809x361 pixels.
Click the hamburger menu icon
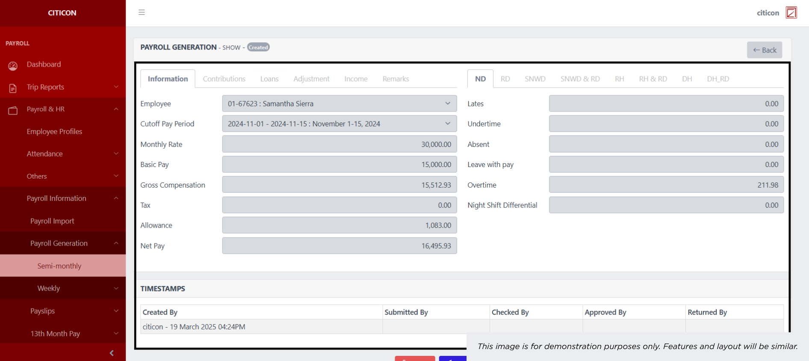(142, 12)
